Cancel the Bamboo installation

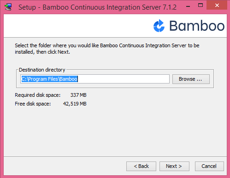click(x=209, y=166)
